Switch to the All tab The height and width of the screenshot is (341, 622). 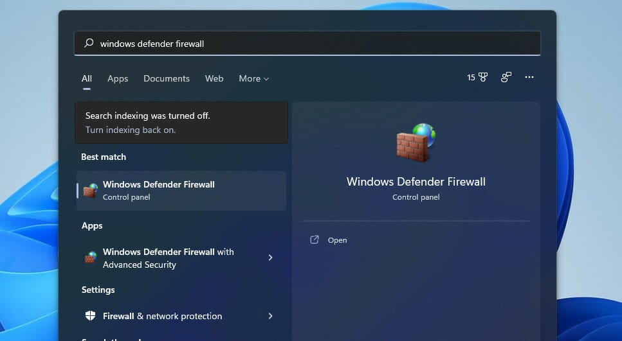[x=86, y=78]
